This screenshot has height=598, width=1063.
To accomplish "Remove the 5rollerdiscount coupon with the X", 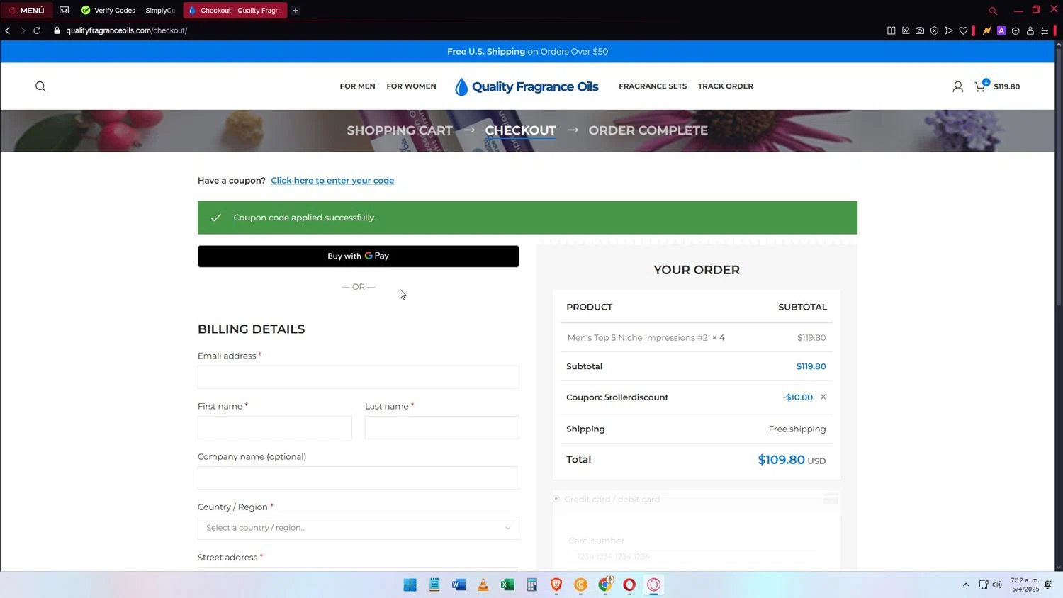I will (x=823, y=397).
